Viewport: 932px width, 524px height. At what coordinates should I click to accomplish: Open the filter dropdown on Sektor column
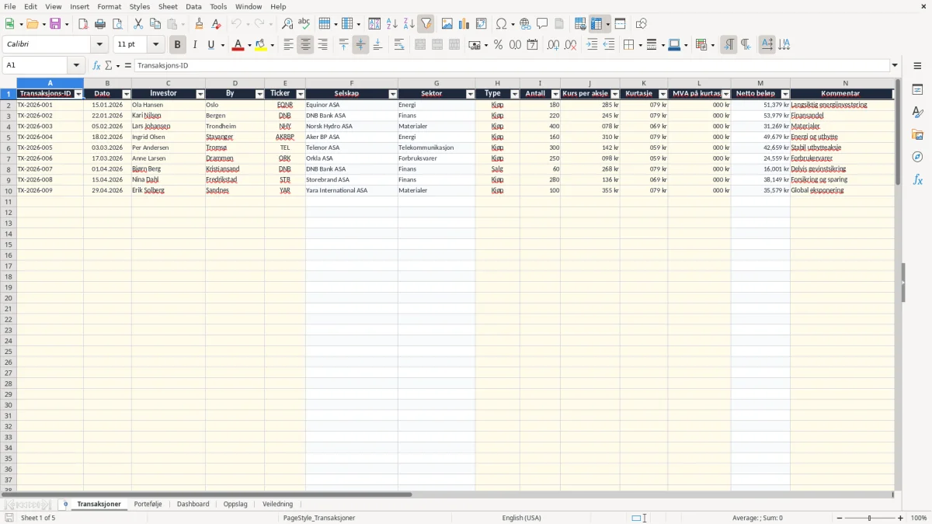pyautogui.click(x=470, y=94)
